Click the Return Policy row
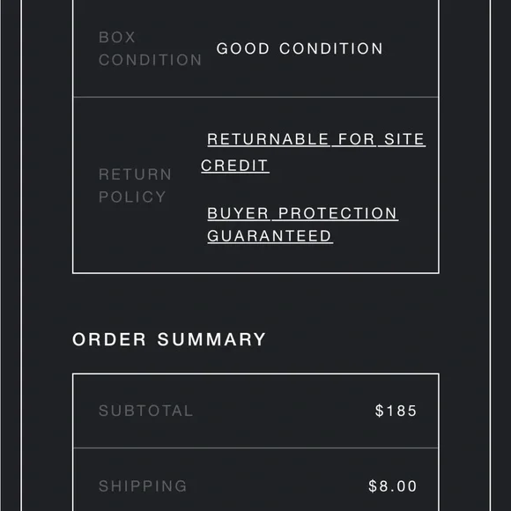Viewport: 511px width, 511px height. click(x=255, y=185)
